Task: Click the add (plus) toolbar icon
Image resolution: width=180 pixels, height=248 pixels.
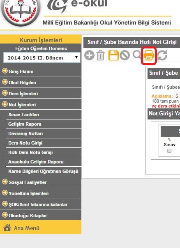Action: pyautogui.click(x=89, y=55)
